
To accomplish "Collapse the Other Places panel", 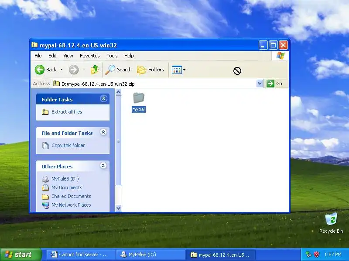I will point(103,166).
